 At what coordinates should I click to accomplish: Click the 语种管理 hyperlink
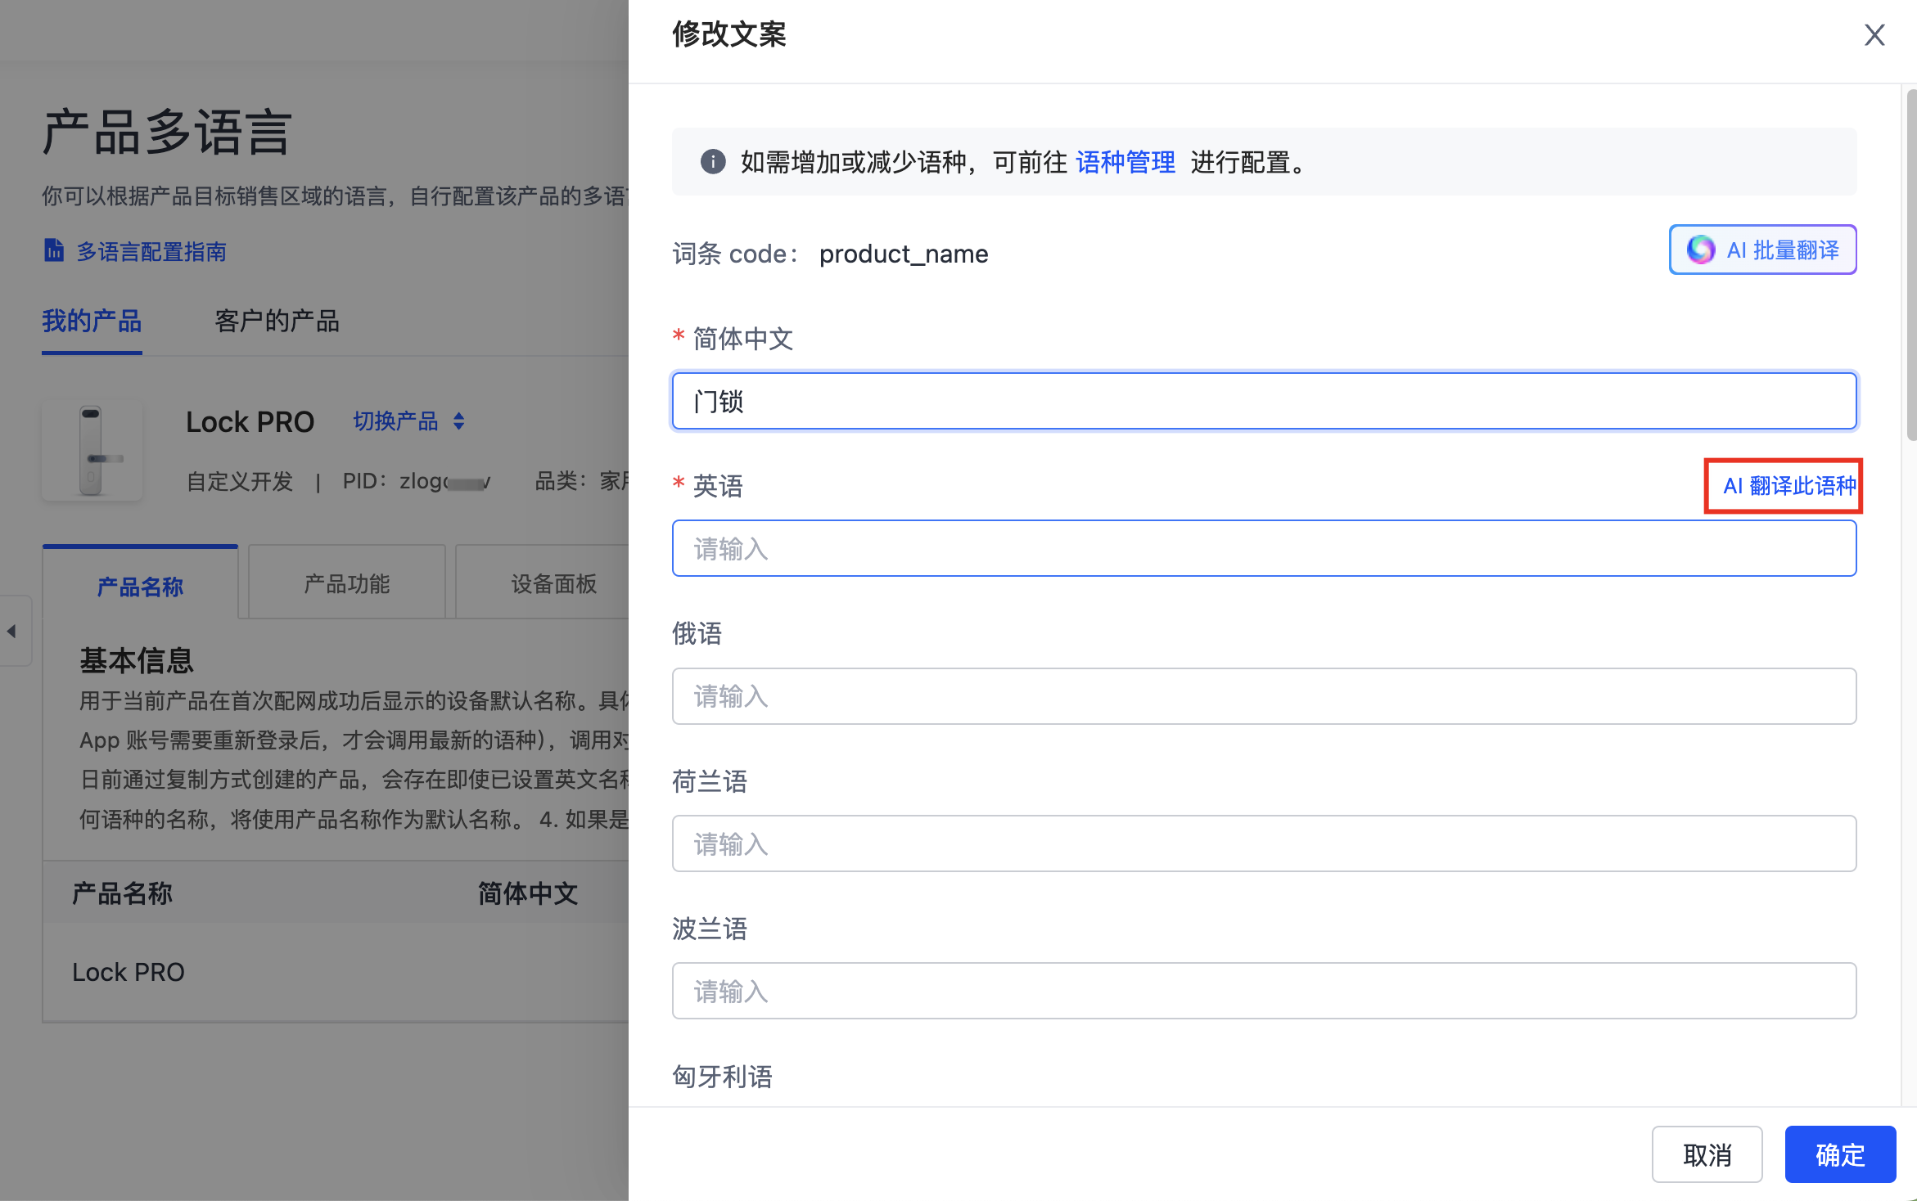[1125, 164]
